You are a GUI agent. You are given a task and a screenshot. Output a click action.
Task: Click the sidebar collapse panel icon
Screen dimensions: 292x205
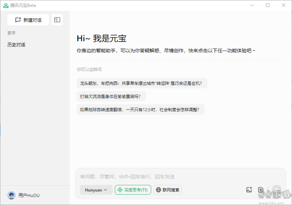[57, 20]
